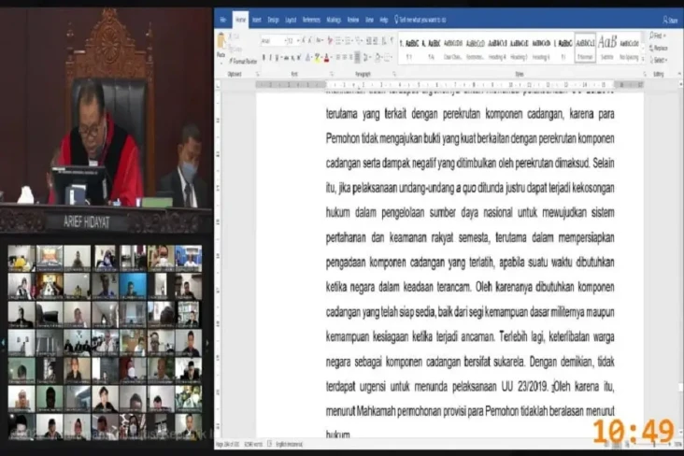Image resolution: width=684 pixels, height=456 pixels.
Task: Open the Help tab
Action: click(383, 20)
